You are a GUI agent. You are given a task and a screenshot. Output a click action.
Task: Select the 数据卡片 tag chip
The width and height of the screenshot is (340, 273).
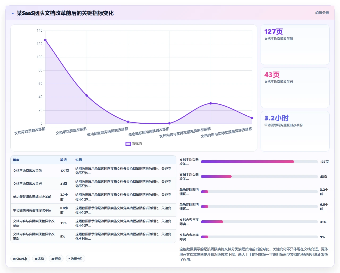(75, 259)
